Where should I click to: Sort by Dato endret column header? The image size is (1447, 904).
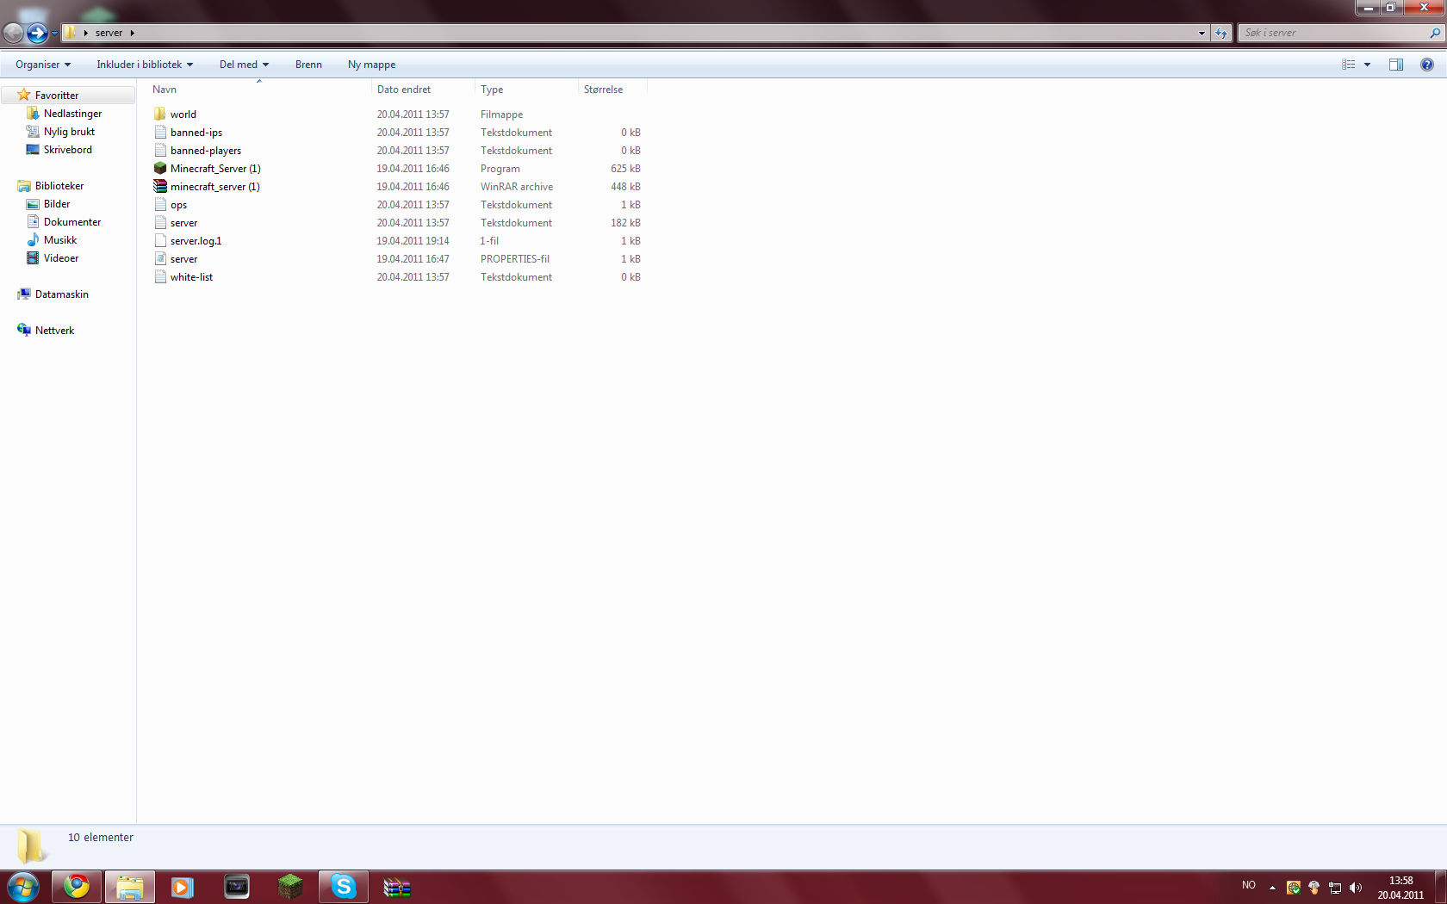click(423, 90)
